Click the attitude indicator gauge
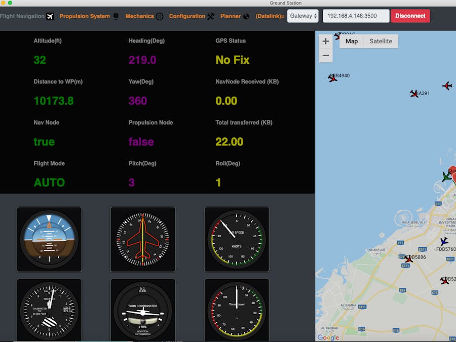456x342 pixels. [x=49, y=239]
